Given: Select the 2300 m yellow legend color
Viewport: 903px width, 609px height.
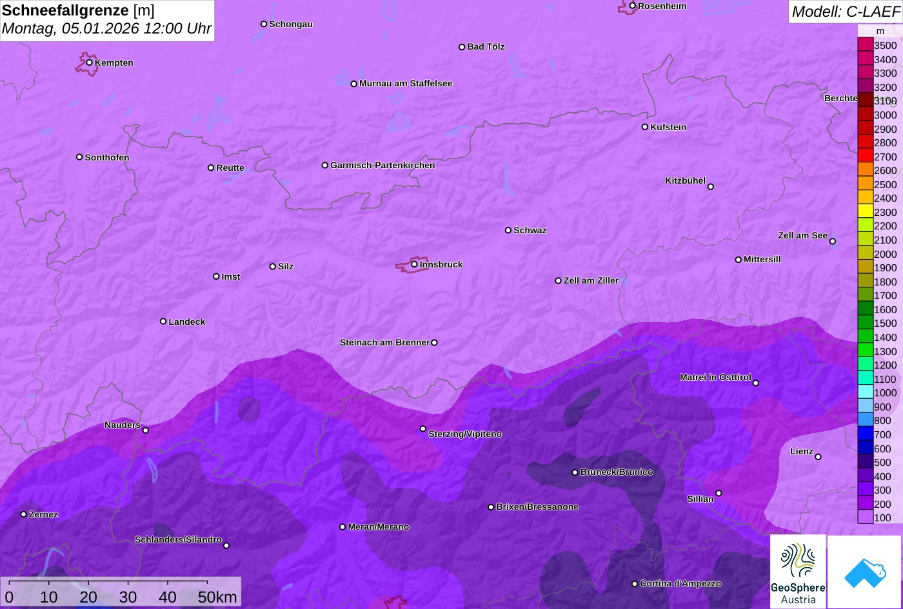Looking at the screenshot, I should [x=865, y=211].
